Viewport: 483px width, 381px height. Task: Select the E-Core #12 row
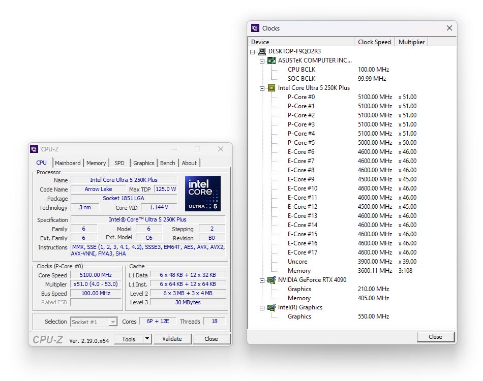coord(352,207)
